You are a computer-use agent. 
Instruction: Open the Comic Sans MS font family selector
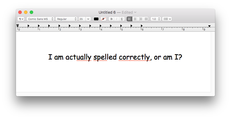(x=40, y=19)
